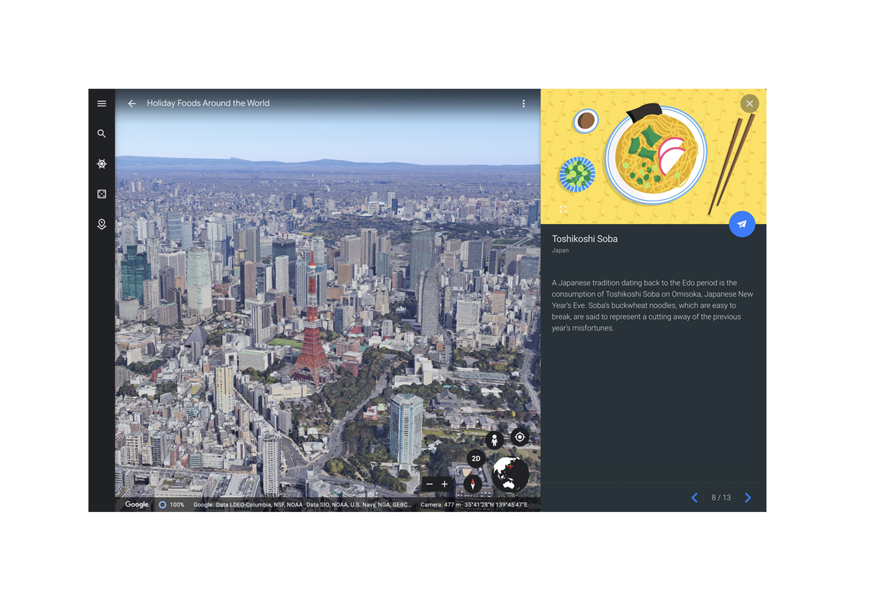870x609 pixels.
Task: Enter Street View with Pegman icon
Action: (x=494, y=440)
